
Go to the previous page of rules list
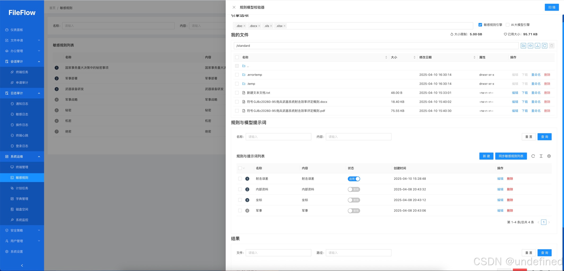pyautogui.click(x=538, y=222)
